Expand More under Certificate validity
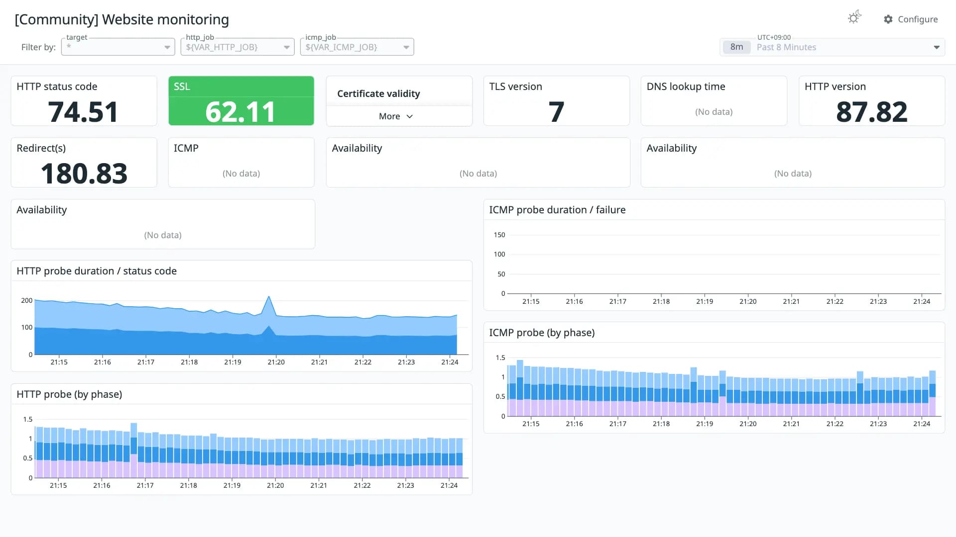Viewport: 956px width, 537px height. (x=396, y=116)
